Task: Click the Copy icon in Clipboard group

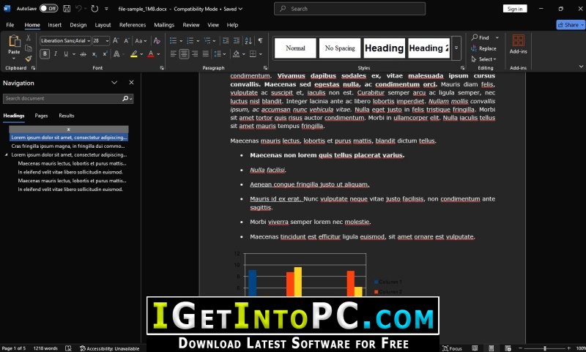Action: pyautogui.click(x=28, y=48)
